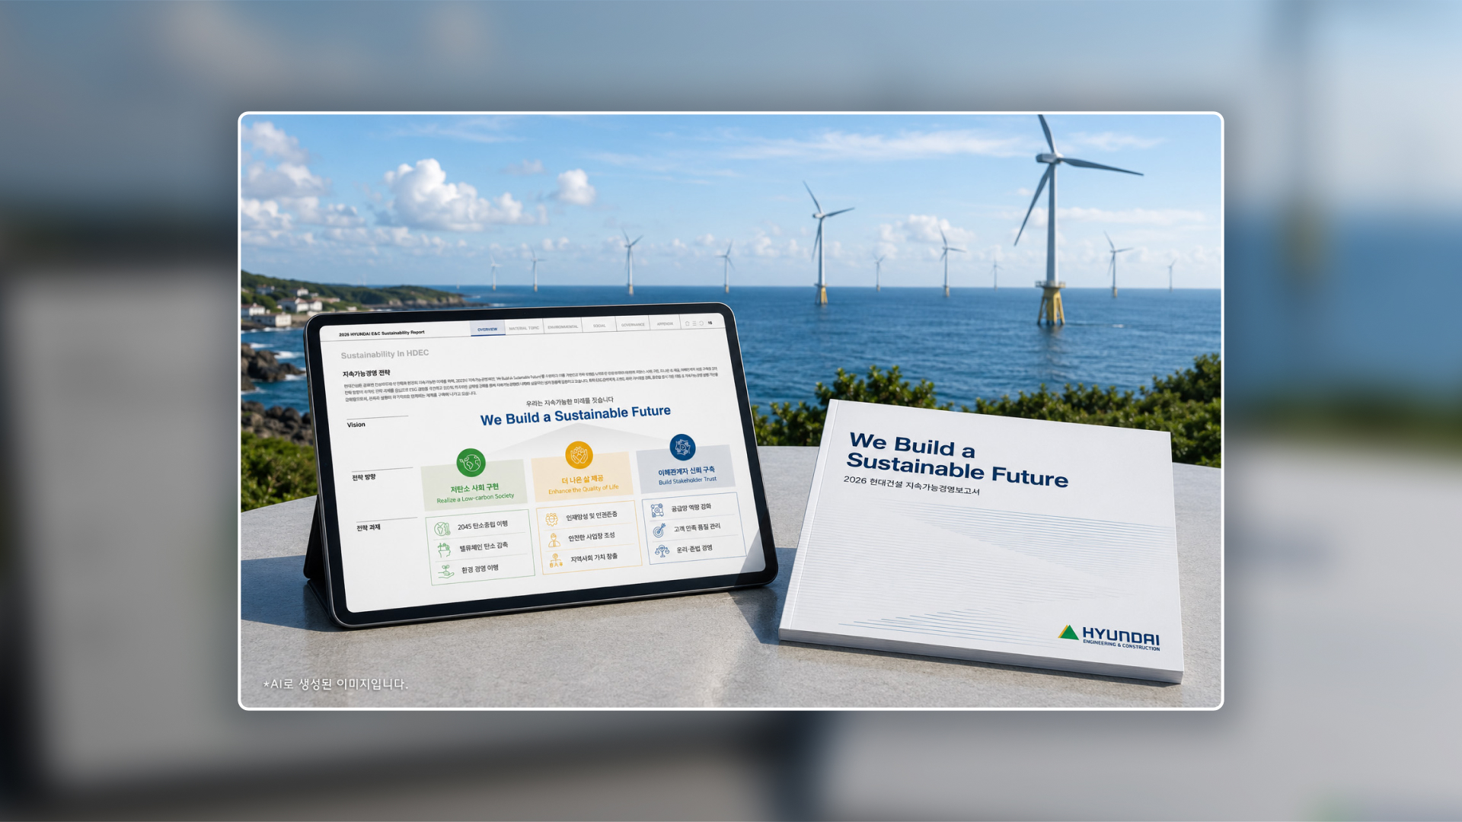Image resolution: width=1462 pixels, height=822 pixels.
Task: Click the 환경 경영 이행 item
Action: pyautogui.click(x=480, y=569)
